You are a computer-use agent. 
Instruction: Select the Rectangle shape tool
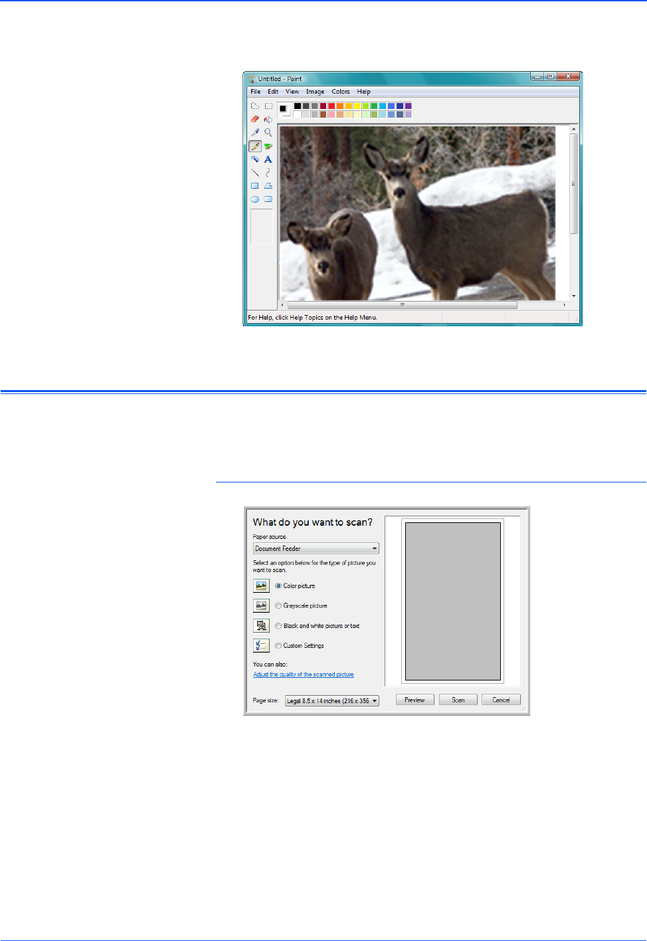tap(255, 185)
